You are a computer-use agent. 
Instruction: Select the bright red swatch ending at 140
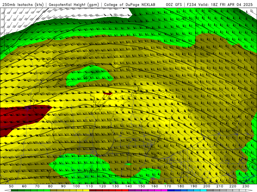[x=125, y=190]
